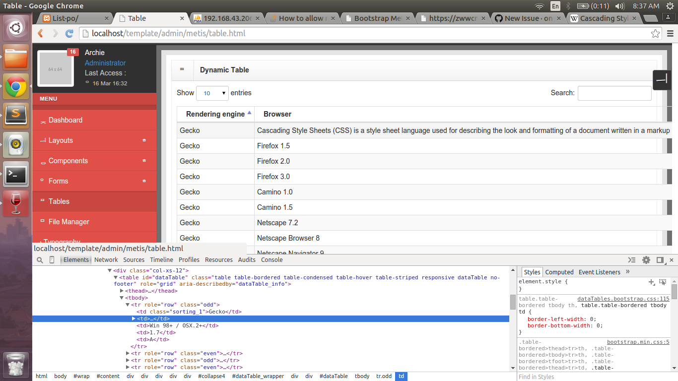The width and height of the screenshot is (678, 381).
Task: Close DevTools with the X icon
Action: coord(673,260)
